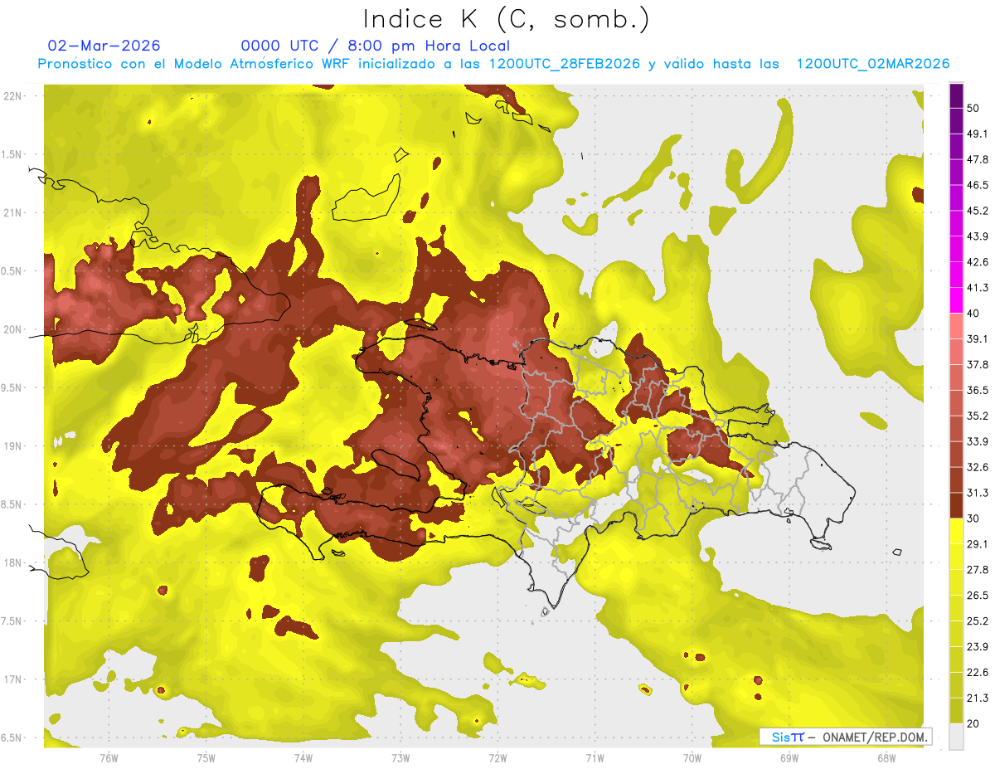Image resolution: width=995 pixels, height=769 pixels.
Task: Click the colorbar value "30"
Action: tap(973, 518)
